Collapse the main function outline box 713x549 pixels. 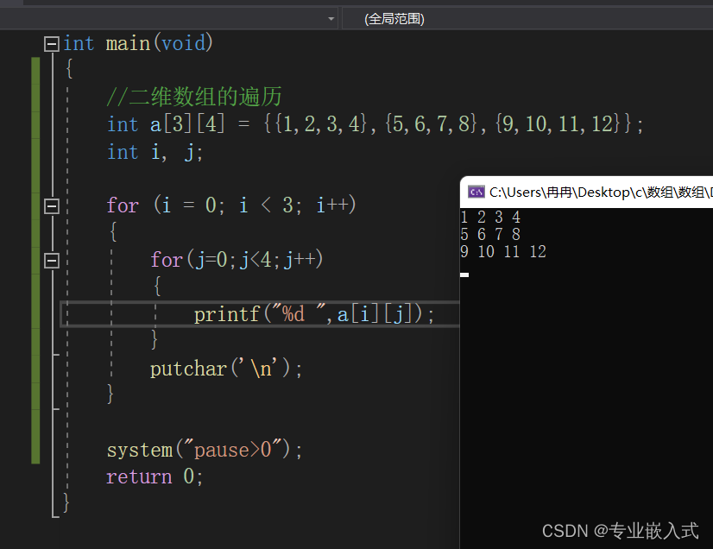[x=52, y=43]
